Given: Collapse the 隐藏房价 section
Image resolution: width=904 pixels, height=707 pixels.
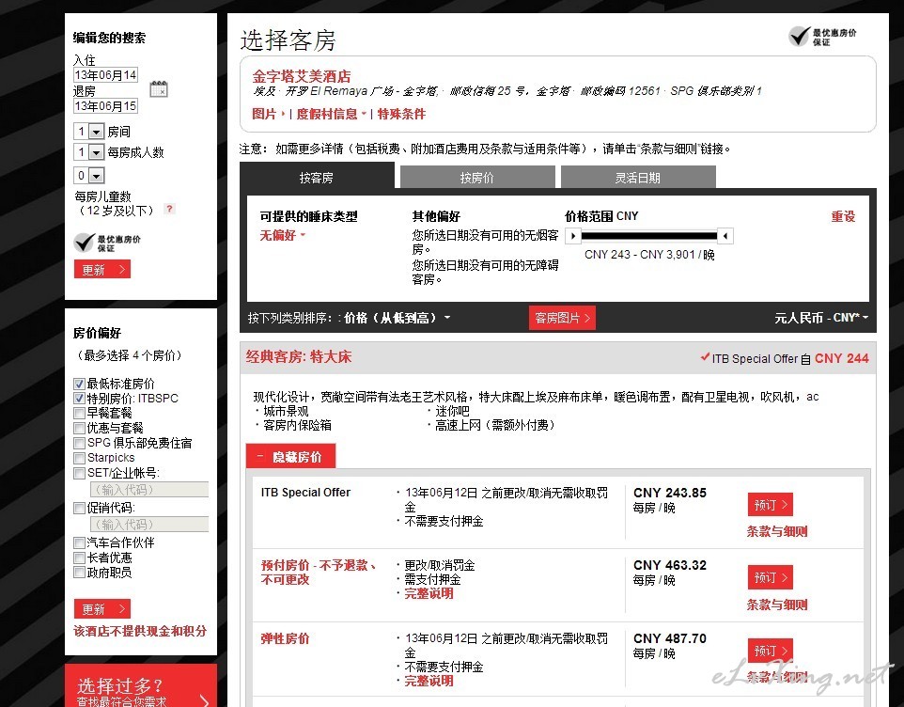Looking at the screenshot, I should coord(290,457).
